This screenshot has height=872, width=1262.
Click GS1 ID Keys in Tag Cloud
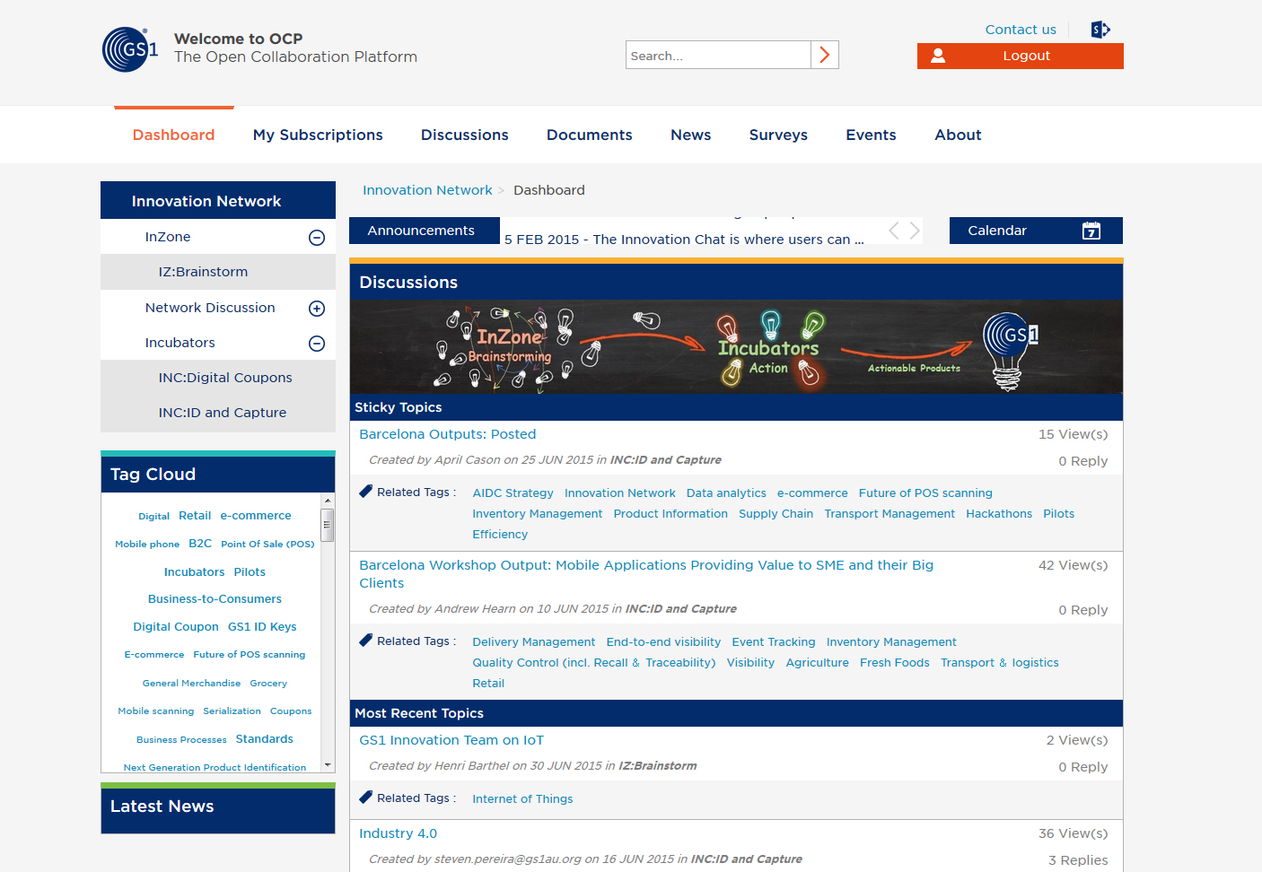pyautogui.click(x=262, y=627)
